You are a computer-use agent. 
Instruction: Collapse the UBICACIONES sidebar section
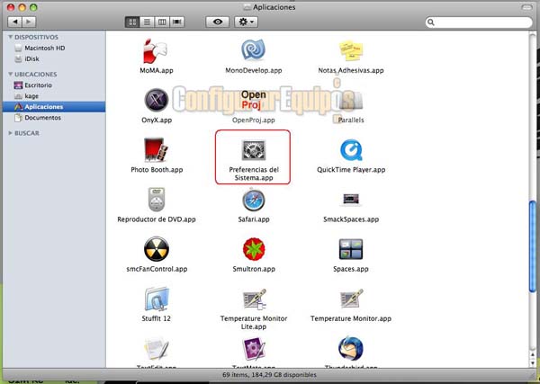[x=10, y=74]
